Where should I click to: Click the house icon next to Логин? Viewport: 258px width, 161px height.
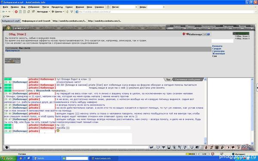coord(108,7)
